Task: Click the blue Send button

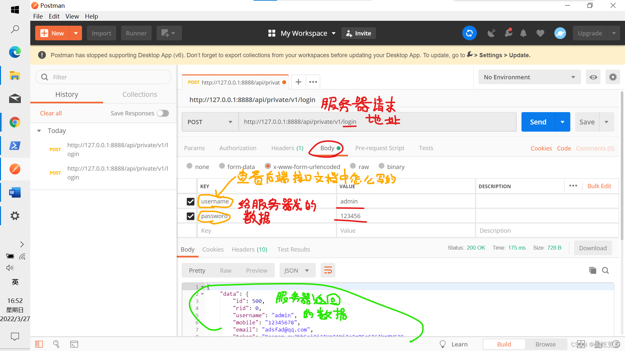Action: 538,122
